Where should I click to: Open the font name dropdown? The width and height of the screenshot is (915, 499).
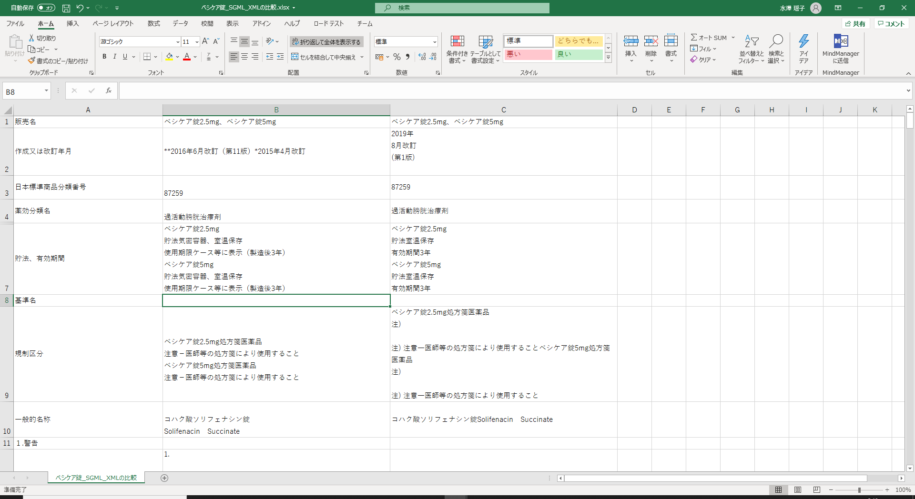[x=178, y=42]
